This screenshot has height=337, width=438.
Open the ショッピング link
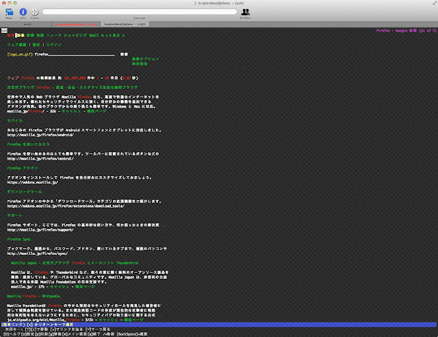coord(75,35)
